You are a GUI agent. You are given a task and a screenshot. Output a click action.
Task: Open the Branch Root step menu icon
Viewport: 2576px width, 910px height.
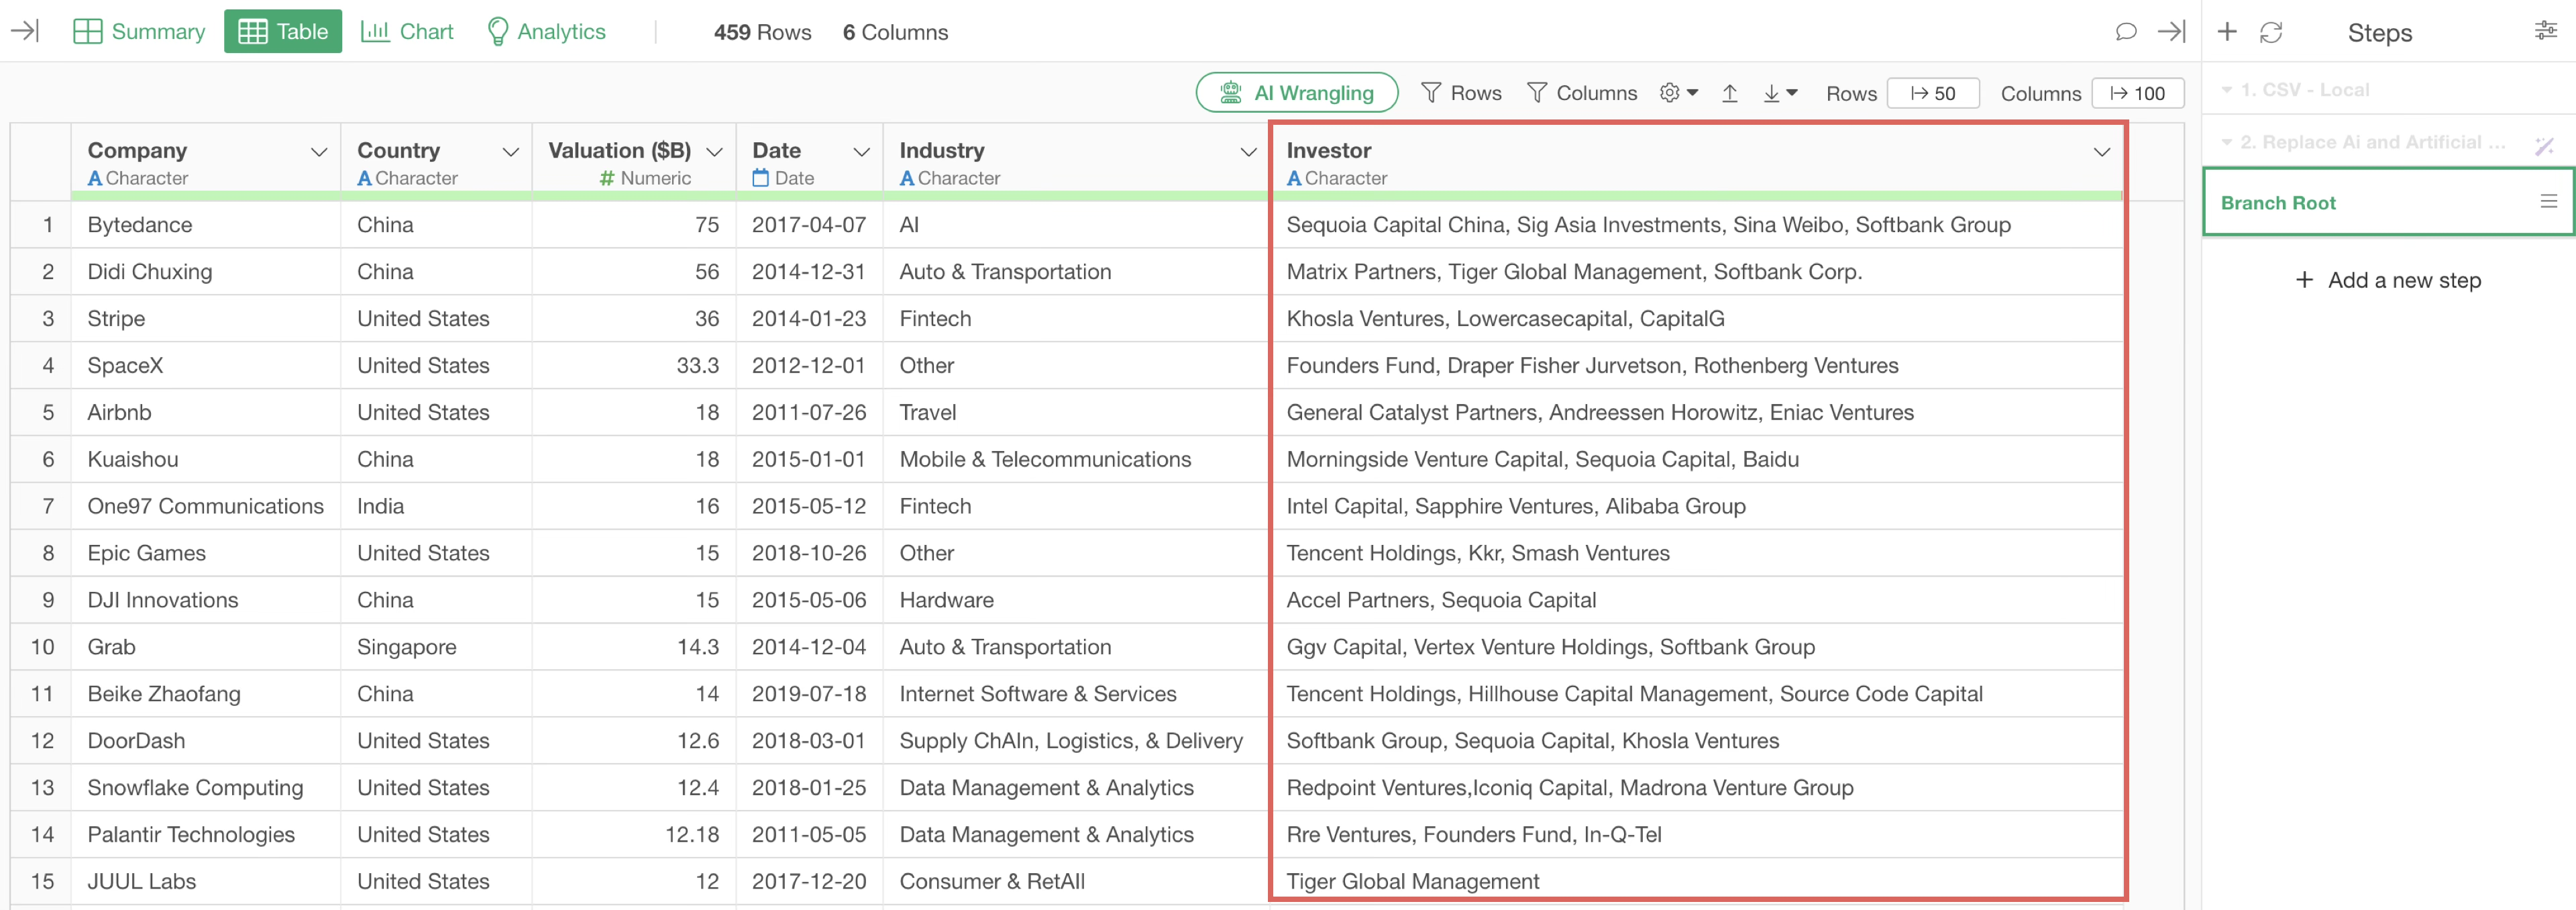2548,202
